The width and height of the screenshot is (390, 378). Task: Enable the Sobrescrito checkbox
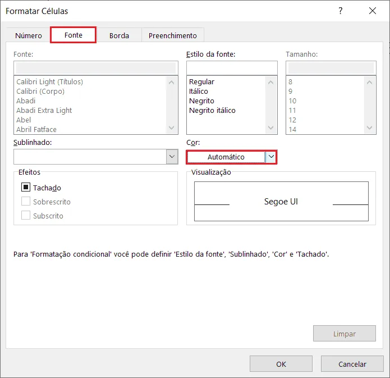26,201
